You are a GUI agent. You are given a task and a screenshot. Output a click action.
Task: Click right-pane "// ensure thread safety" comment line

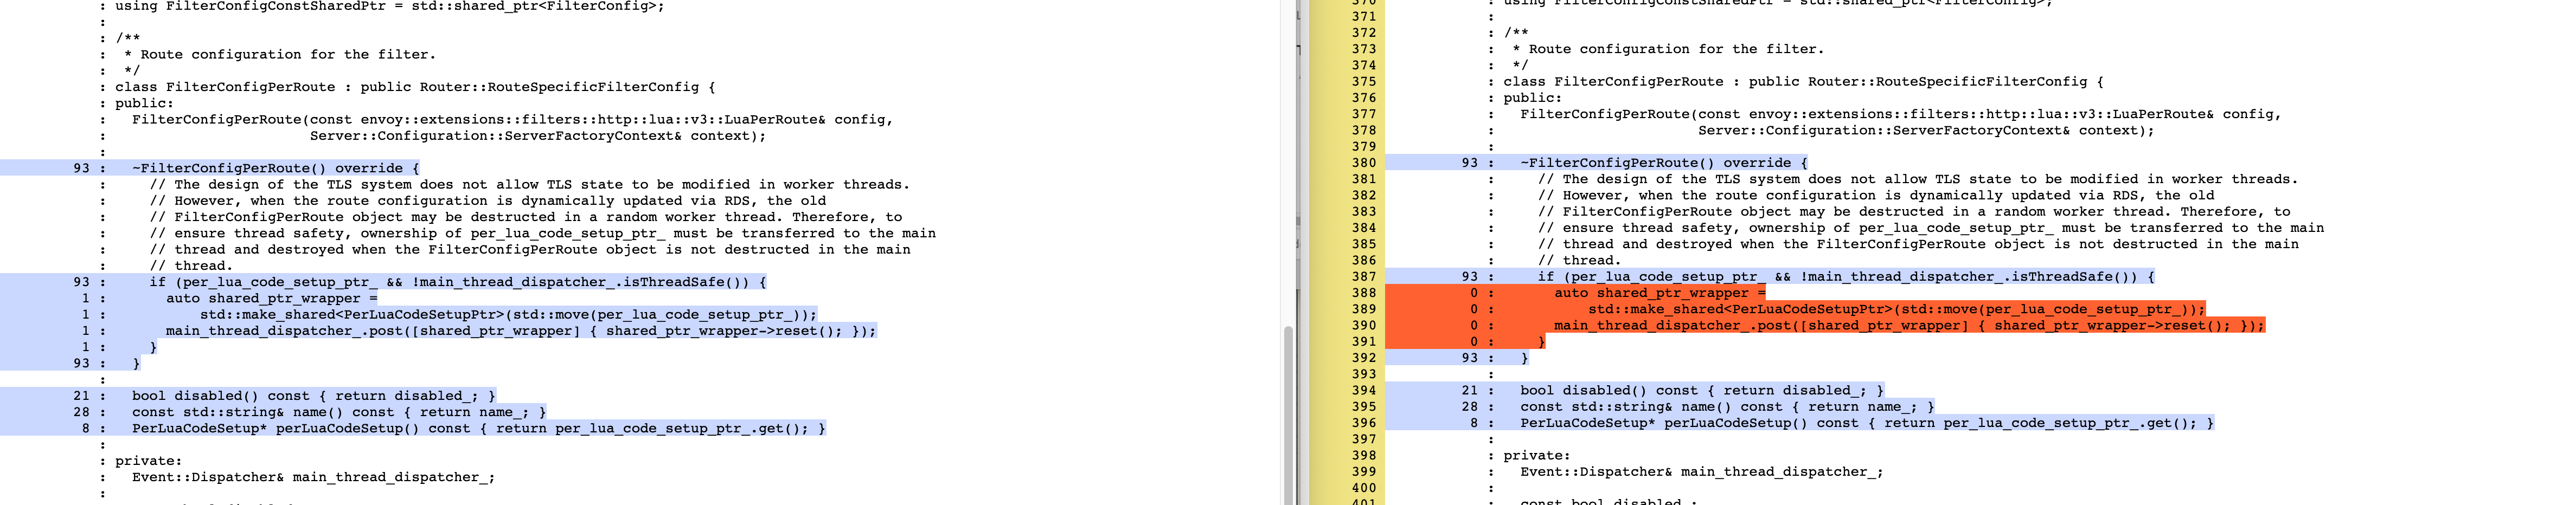point(1930,228)
